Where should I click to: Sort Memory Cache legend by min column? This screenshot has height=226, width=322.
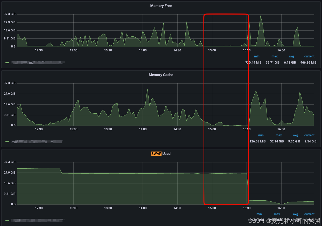click(261, 135)
